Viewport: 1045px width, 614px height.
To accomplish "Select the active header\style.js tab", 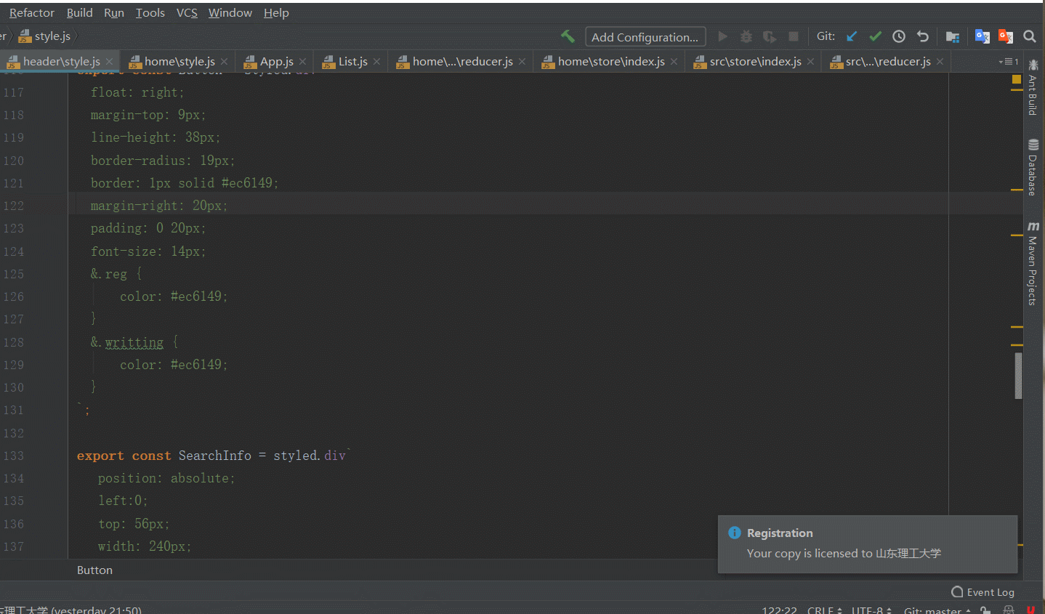I will 61,62.
